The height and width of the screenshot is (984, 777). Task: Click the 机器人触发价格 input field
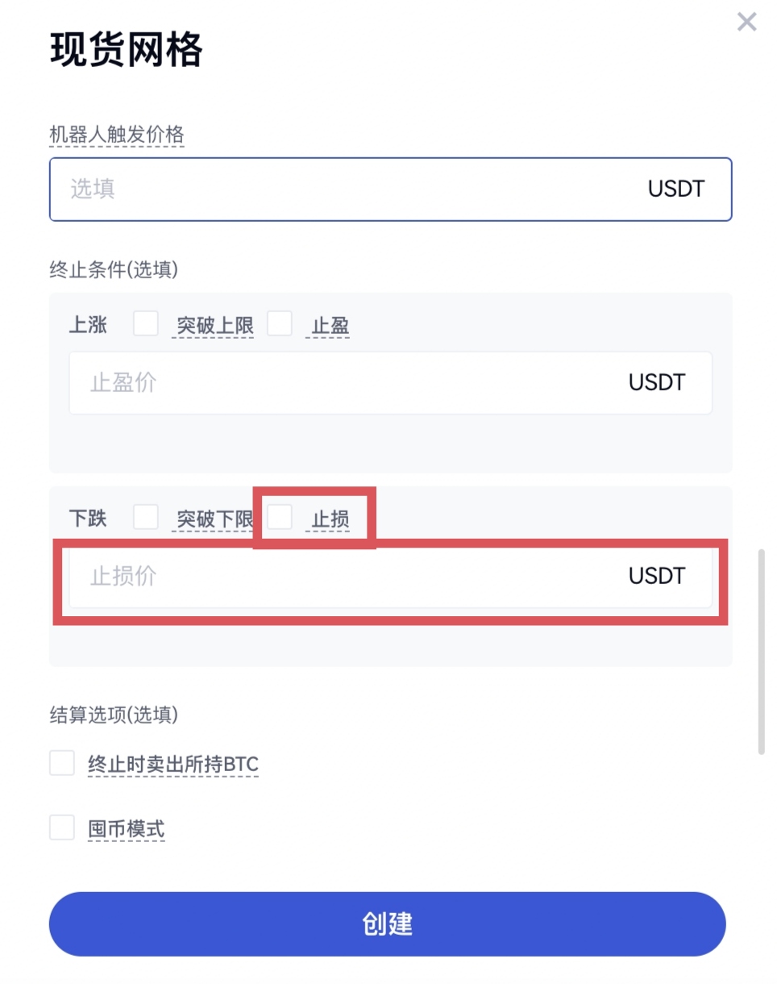pos(355,190)
